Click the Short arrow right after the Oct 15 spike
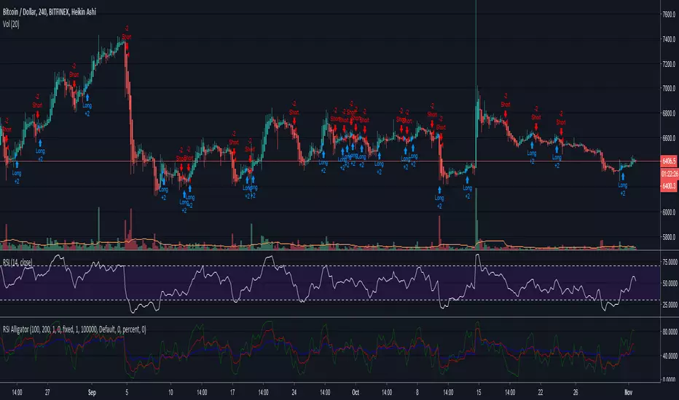The image size is (679, 400). pyautogui.click(x=504, y=113)
